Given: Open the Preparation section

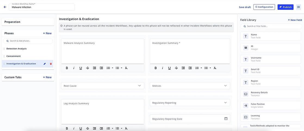Looking at the screenshot, I should pos(28,22).
